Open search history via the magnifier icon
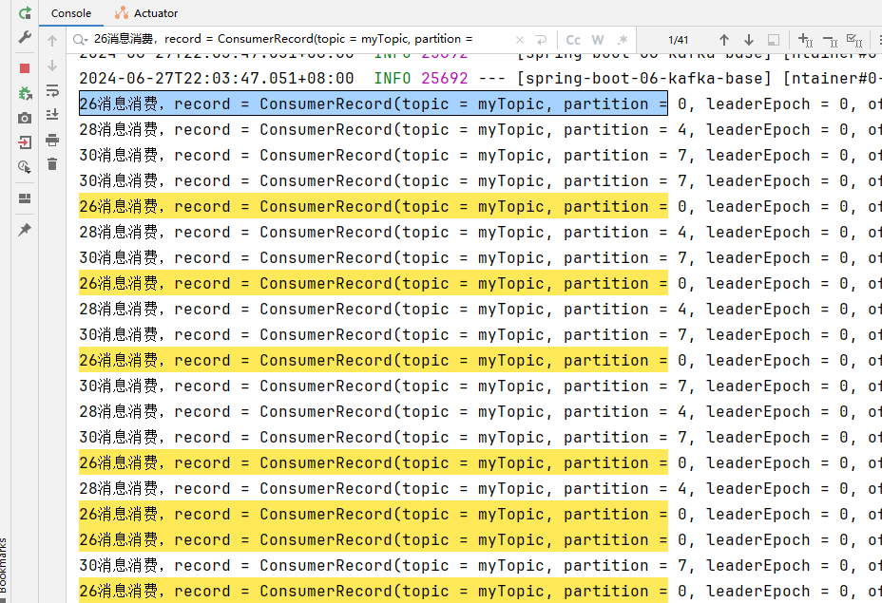This screenshot has height=603, width=882. (80, 39)
